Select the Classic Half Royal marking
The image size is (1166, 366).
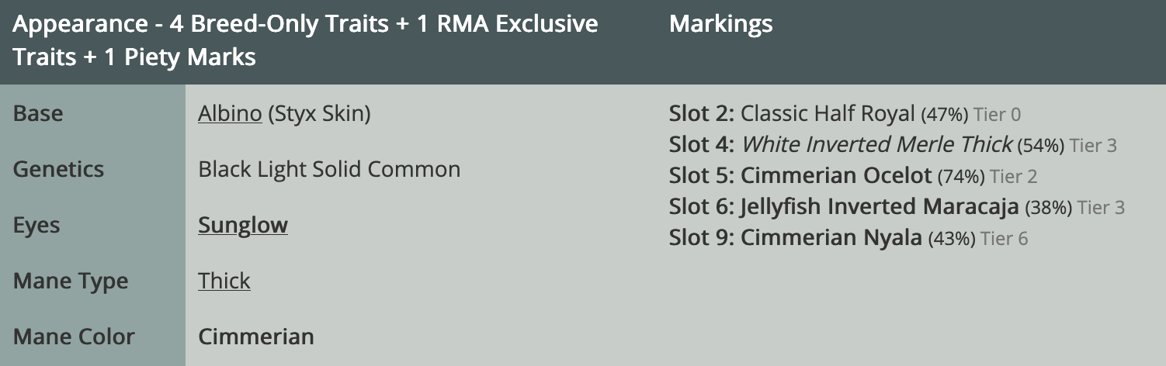point(828,114)
